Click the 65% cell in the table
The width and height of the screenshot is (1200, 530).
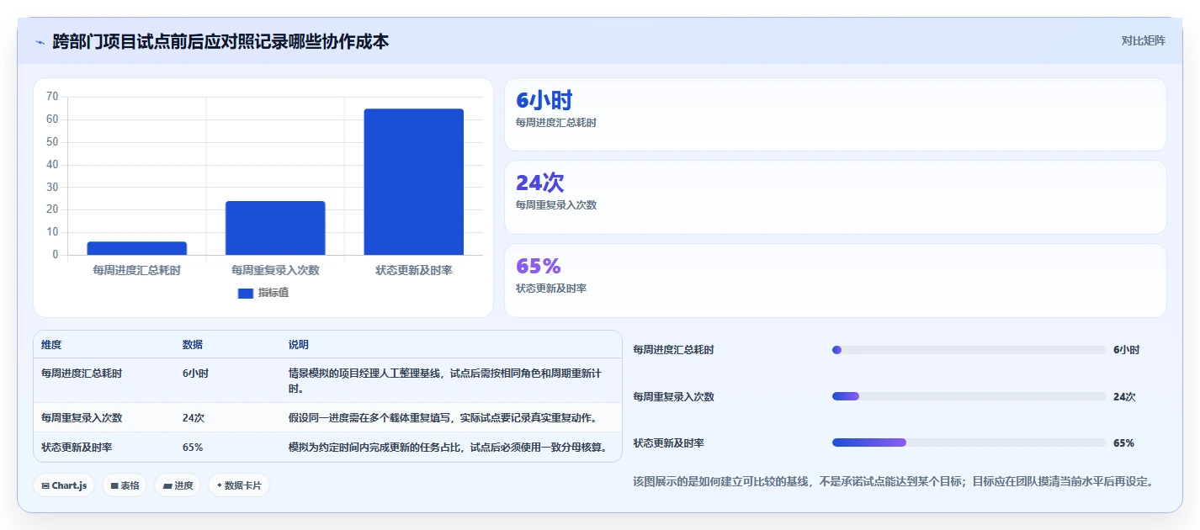point(192,447)
